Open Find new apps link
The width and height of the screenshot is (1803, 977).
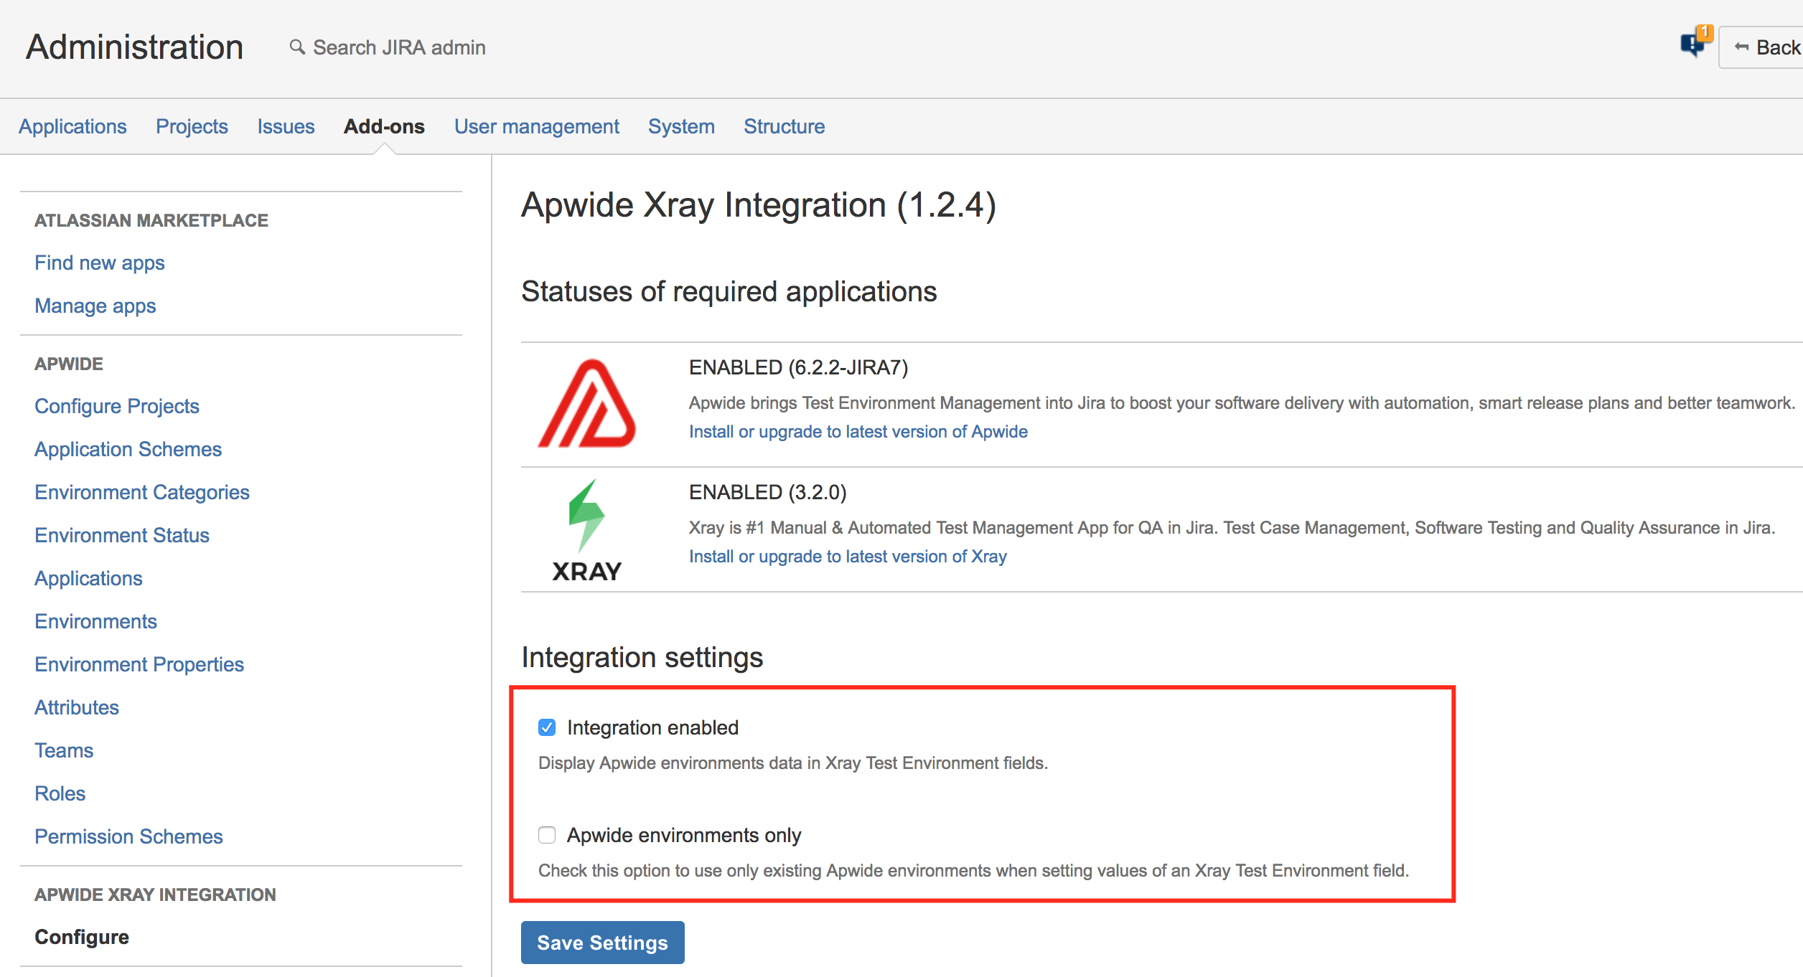click(x=100, y=263)
